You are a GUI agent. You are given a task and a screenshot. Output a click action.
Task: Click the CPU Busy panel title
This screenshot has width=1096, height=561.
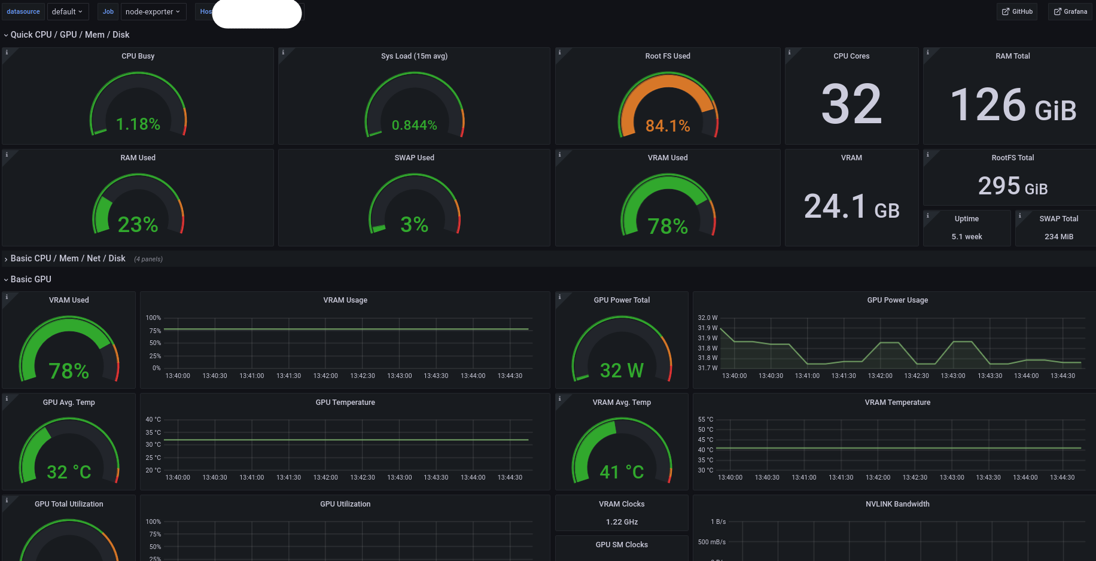pos(138,56)
